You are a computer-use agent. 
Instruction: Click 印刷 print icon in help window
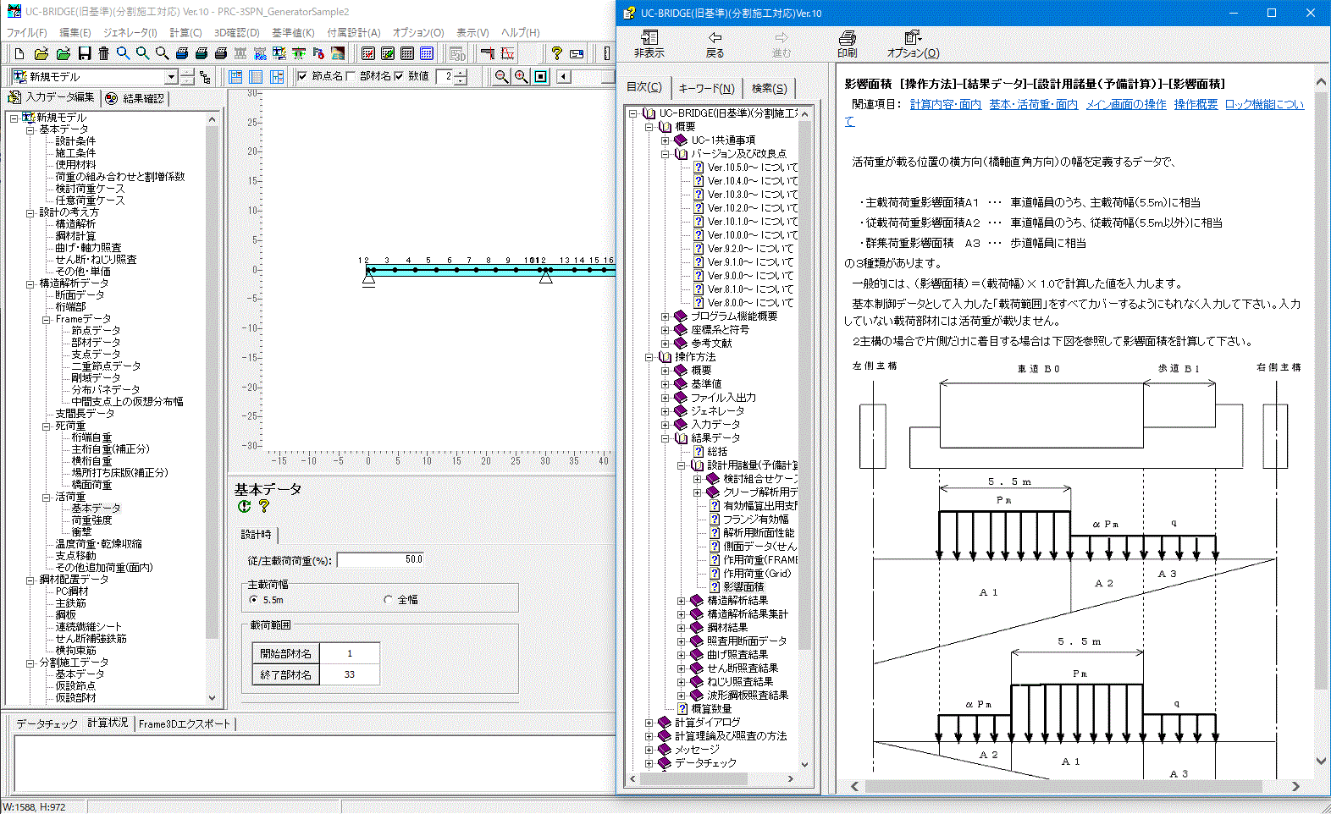(847, 44)
